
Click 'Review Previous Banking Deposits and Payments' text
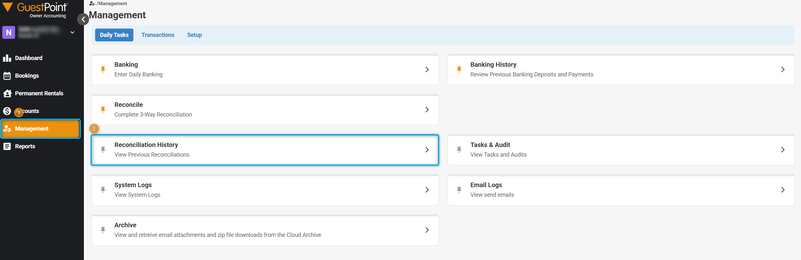coord(532,74)
